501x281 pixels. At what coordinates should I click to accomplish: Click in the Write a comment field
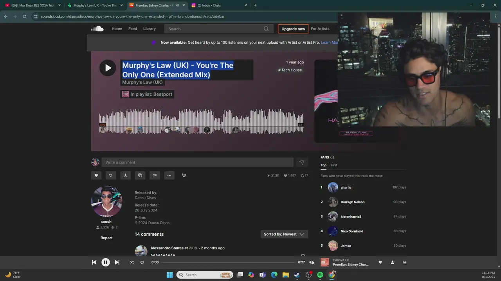(198, 162)
